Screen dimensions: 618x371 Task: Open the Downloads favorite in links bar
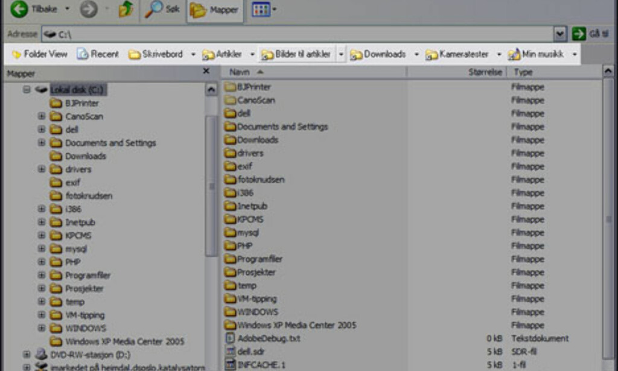point(378,54)
